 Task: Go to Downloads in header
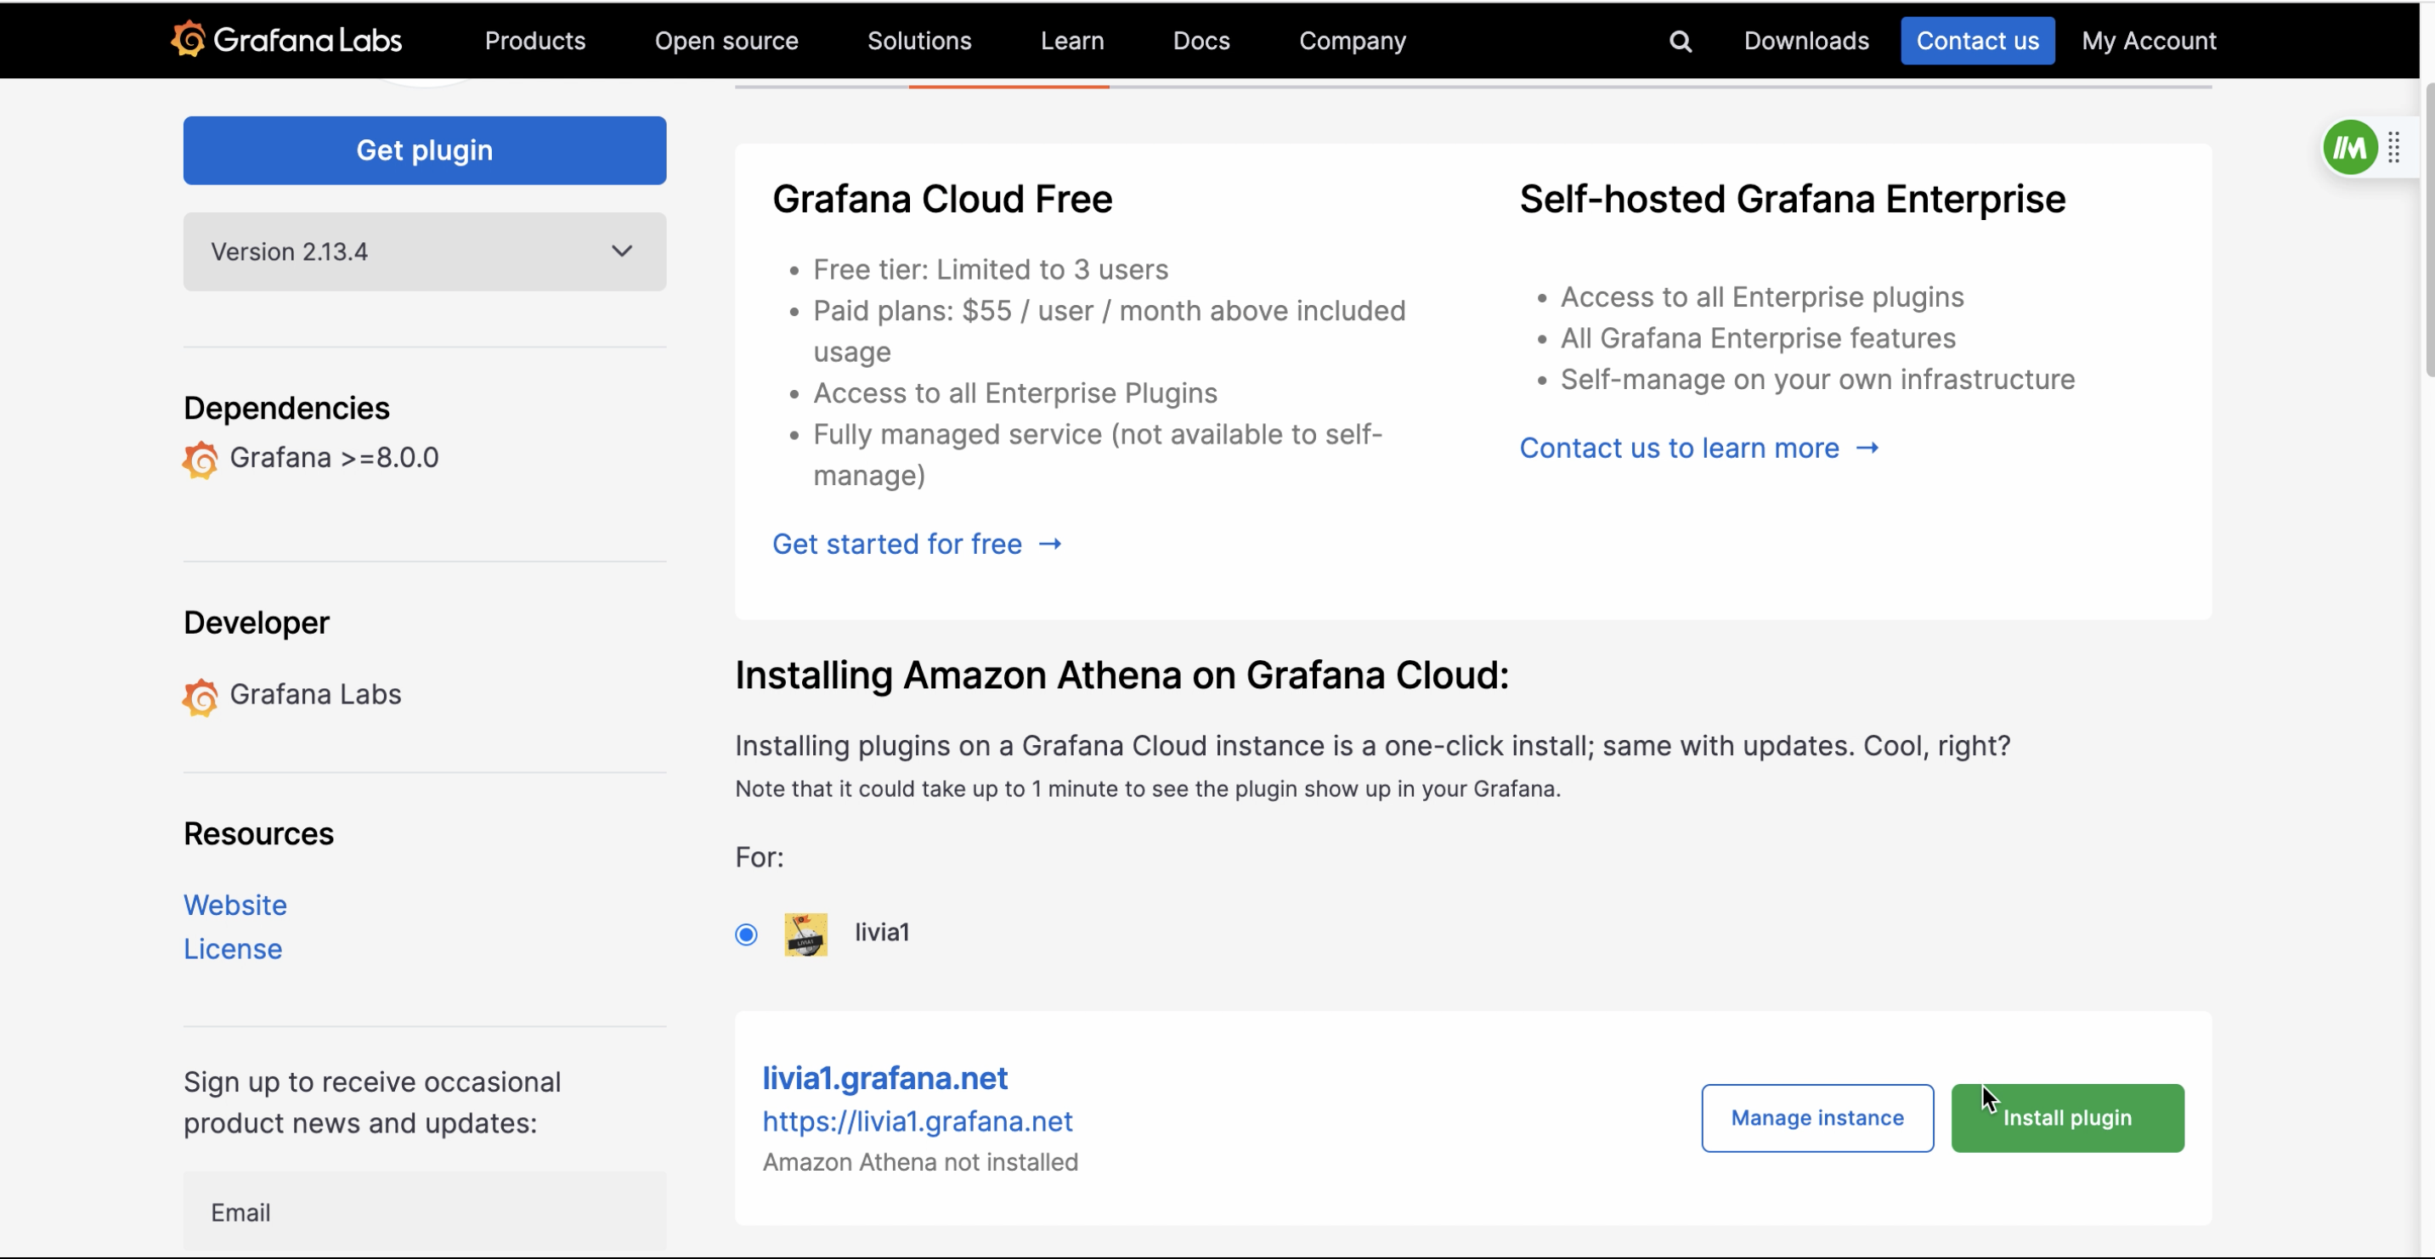point(1805,41)
